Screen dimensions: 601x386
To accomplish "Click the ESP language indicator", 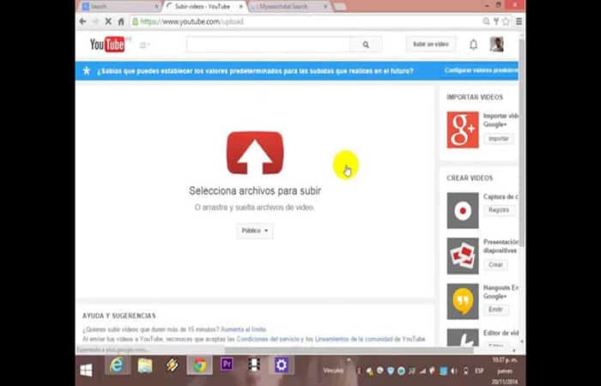I will (479, 371).
